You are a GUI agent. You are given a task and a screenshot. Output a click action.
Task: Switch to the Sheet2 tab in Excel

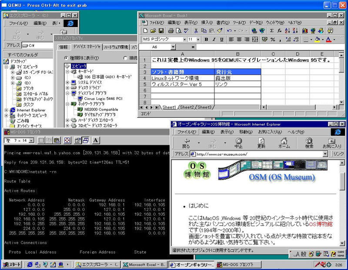(187, 107)
